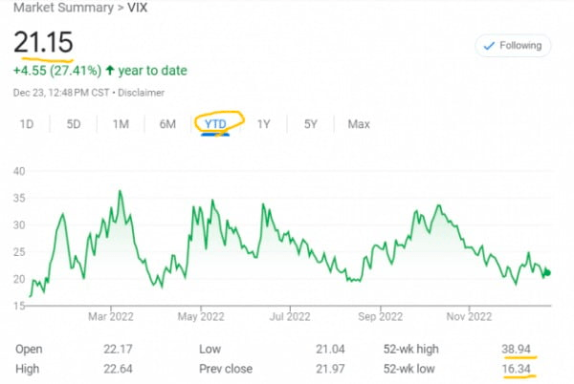This screenshot has height=384, width=574.
Task: View the 1Y chart range
Action: click(264, 124)
